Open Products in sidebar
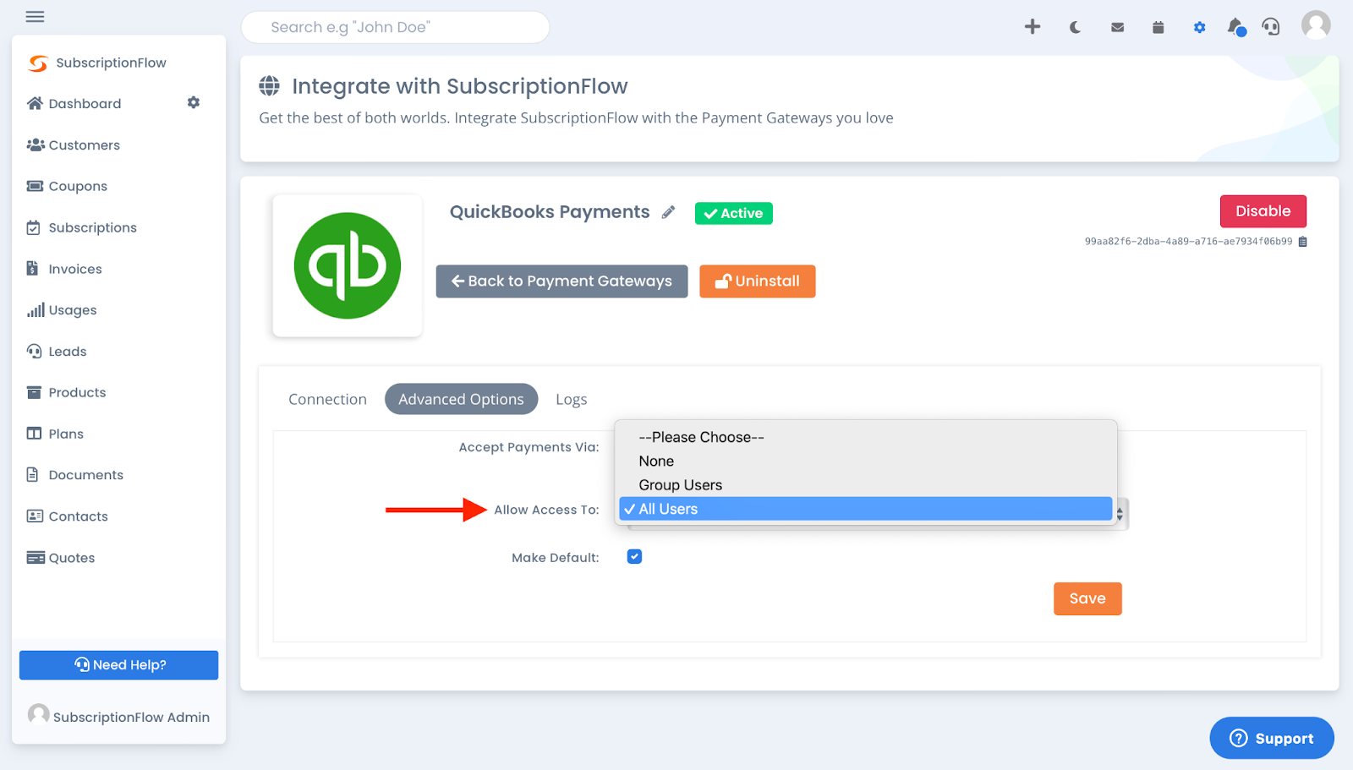 coord(66,392)
